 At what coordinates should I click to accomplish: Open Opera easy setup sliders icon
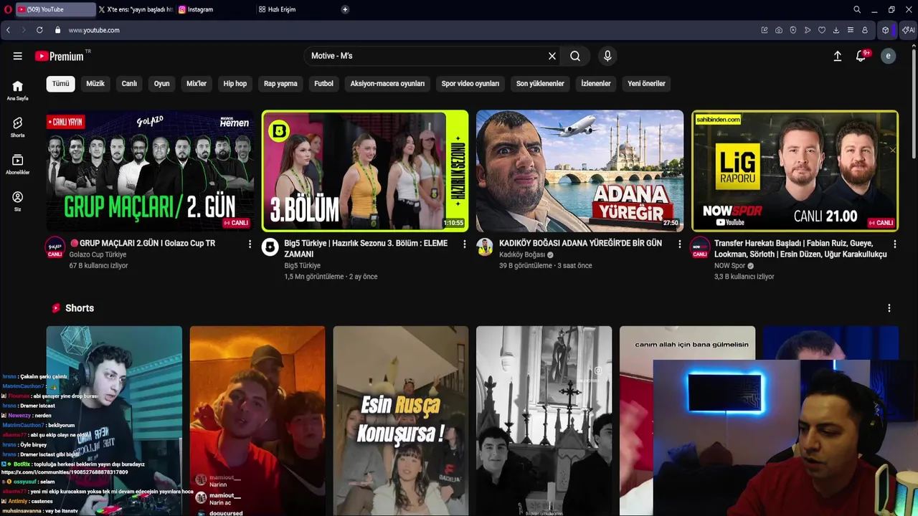point(851,30)
